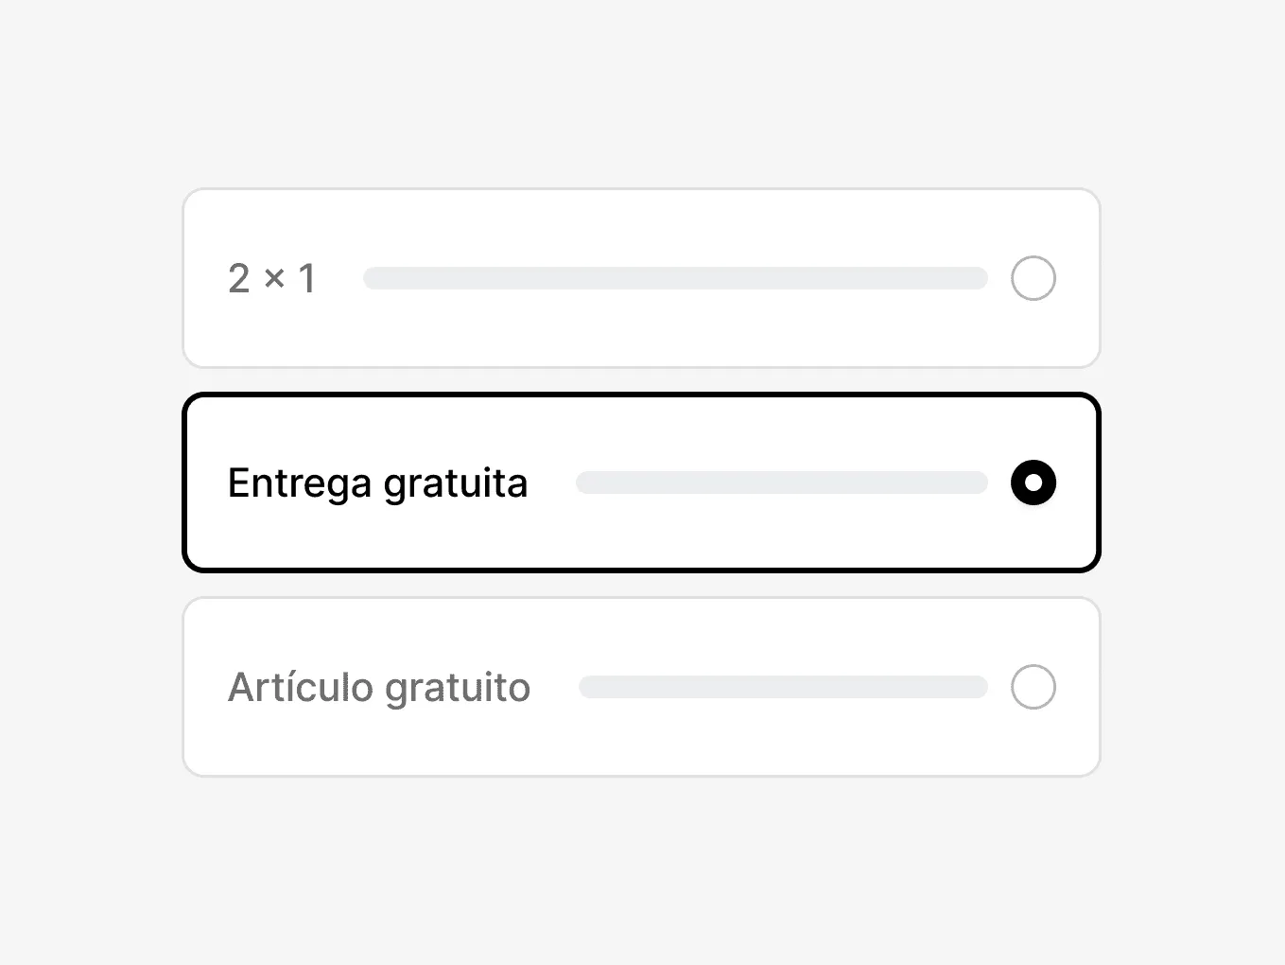1285x965 pixels.
Task: Click the placeholder bar beside Entrega gratuita
Action: [781, 482]
